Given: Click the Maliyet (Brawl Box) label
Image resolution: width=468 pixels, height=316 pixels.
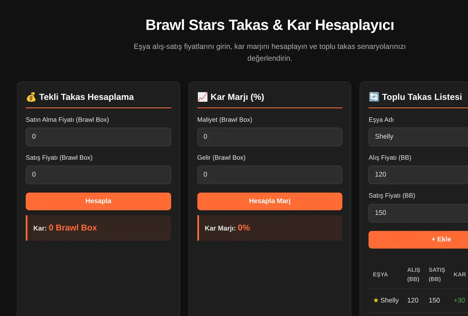Looking at the screenshot, I should pos(225,120).
